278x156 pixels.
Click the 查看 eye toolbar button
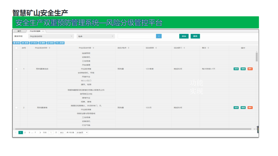(25, 43)
